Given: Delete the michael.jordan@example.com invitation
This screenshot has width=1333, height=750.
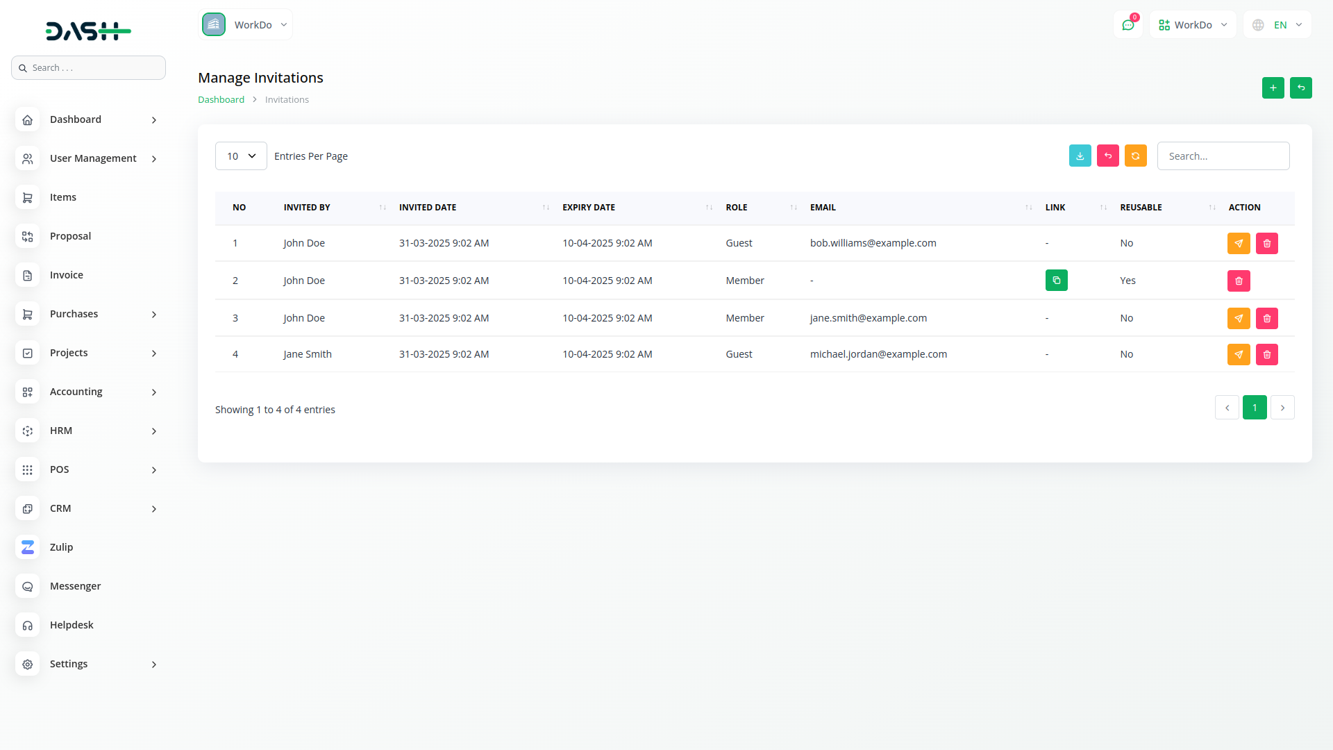Looking at the screenshot, I should tap(1266, 355).
